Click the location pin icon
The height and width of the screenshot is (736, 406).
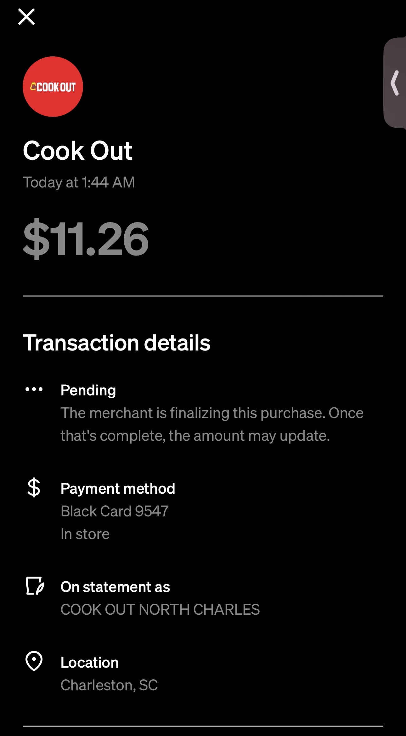[x=34, y=661]
